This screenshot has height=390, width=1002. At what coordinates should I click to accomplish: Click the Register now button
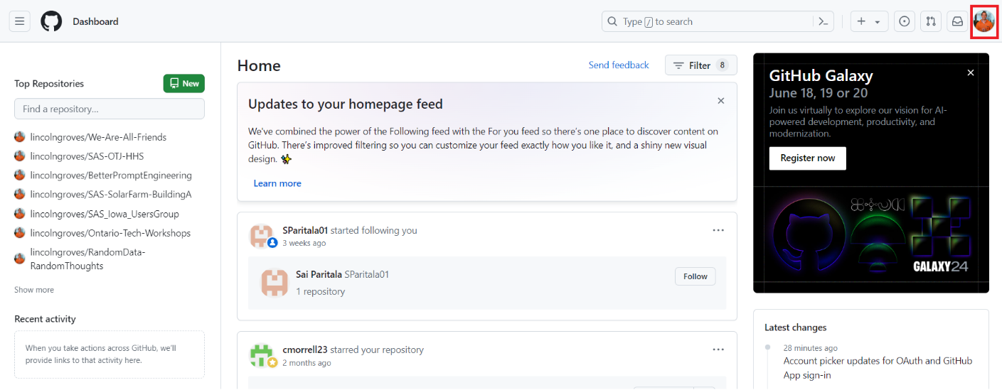click(807, 158)
